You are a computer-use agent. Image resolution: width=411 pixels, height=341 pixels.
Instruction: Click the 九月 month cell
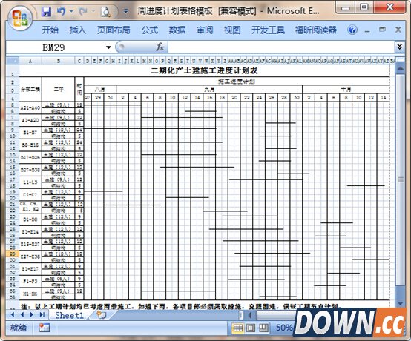209,89
